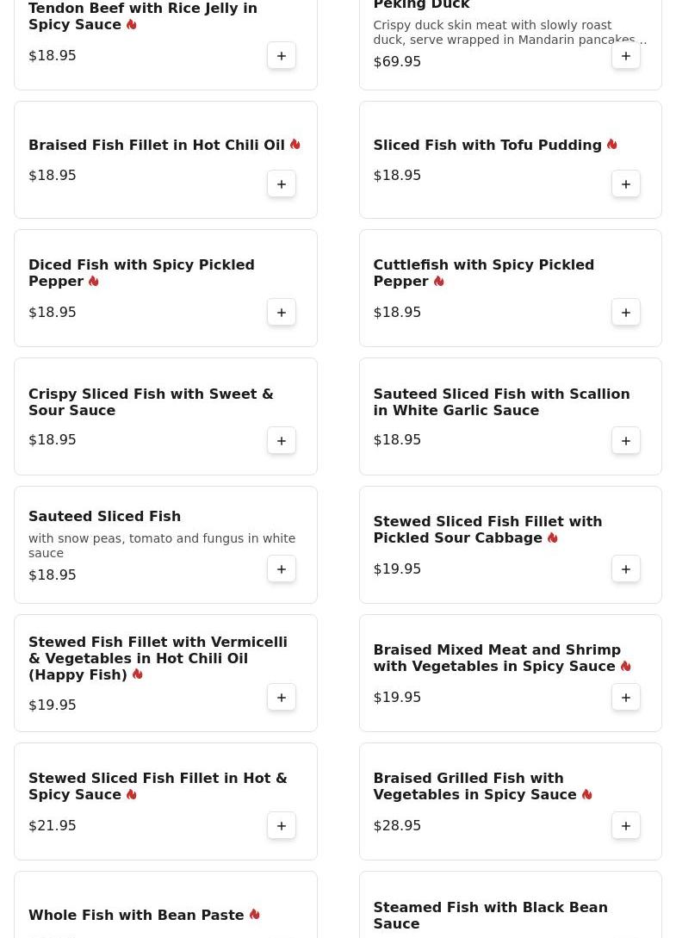Add Cuttlefish with Spicy Pickled Pepper
The image size is (676, 938).
tap(626, 313)
